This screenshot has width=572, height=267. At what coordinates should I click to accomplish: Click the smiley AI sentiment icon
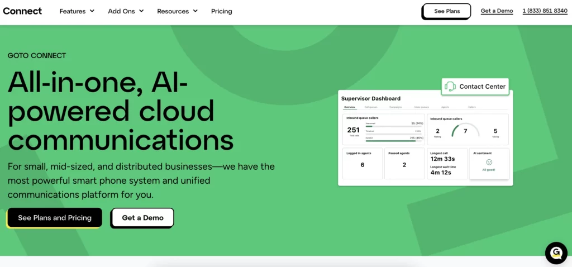489,162
